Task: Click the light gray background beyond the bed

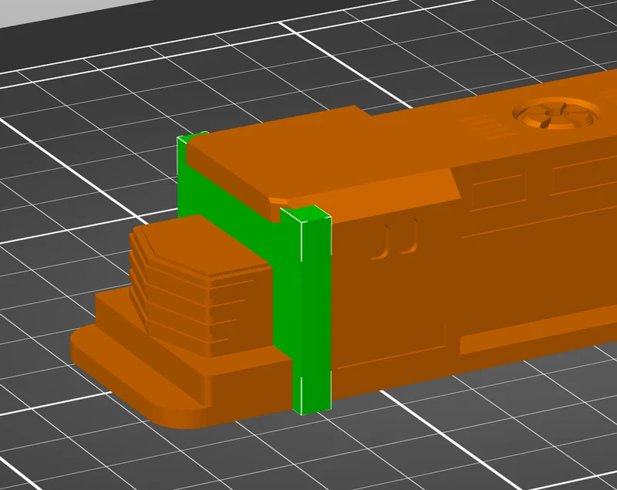Action: coord(59,12)
